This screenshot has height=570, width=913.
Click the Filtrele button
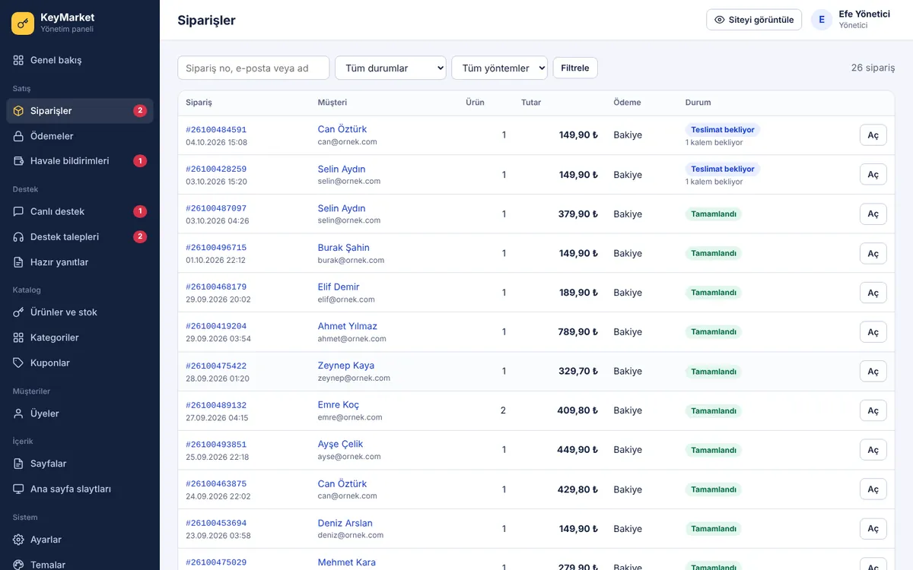(575, 68)
